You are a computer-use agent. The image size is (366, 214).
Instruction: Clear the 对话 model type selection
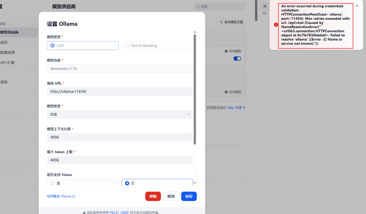pyautogui.click(x=189, y=114)
